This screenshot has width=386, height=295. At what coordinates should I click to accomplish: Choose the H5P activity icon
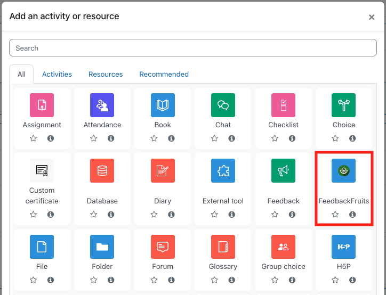point(343,247)
